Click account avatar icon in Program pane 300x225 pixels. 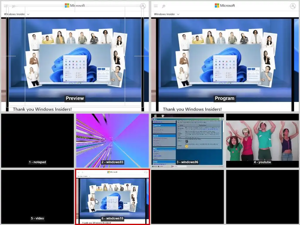point(293,6)
